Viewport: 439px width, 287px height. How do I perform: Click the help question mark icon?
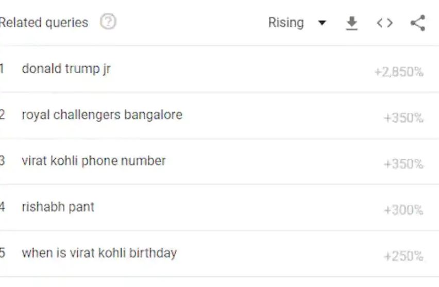pos(108,22)
